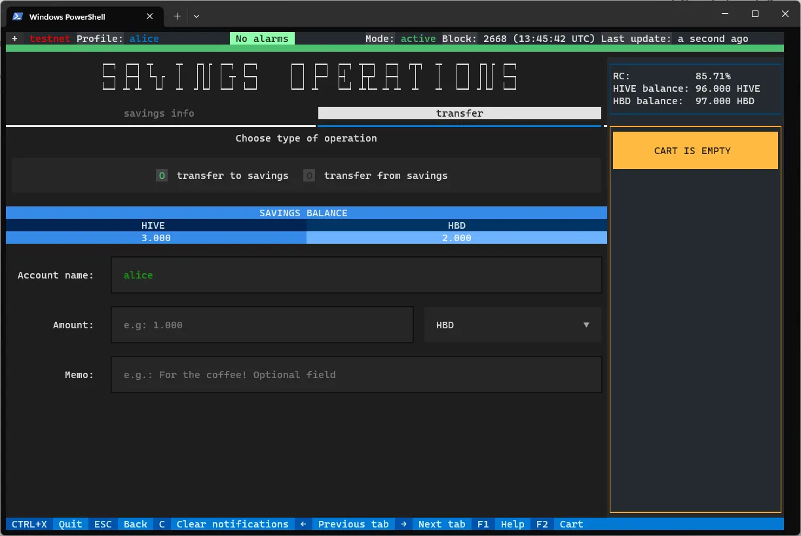Click the HIVE savings column header
The height and width of the screenshot is (536, 801).
pos(153,225)
